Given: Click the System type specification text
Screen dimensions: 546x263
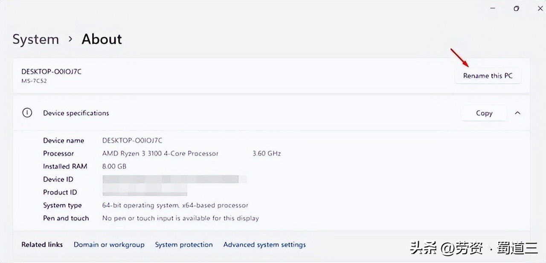Looking at the screenshot, I should click(175, 205).
